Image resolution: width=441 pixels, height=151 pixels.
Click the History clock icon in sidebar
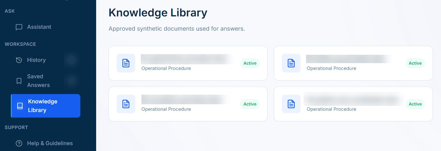(x=19, y=60)
